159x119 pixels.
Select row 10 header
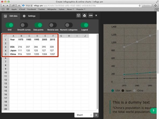pyautogui.click(x=6, y=73)
